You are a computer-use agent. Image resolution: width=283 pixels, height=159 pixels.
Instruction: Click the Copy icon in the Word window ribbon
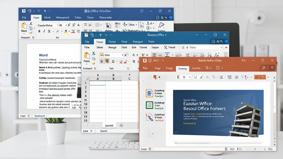[31, 28]
